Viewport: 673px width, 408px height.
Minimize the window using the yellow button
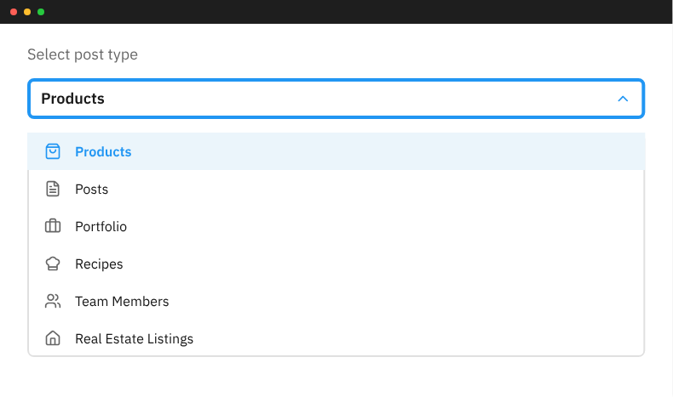(27, 12)
